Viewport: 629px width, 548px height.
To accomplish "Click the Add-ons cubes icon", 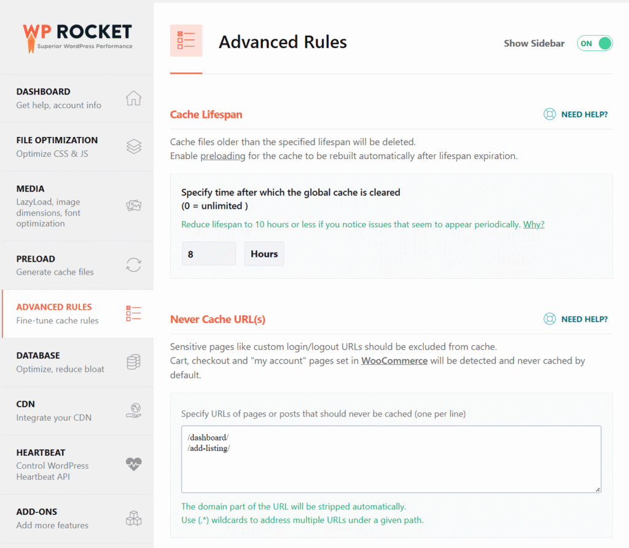I will pyautogui.click(x=133, y=519).
